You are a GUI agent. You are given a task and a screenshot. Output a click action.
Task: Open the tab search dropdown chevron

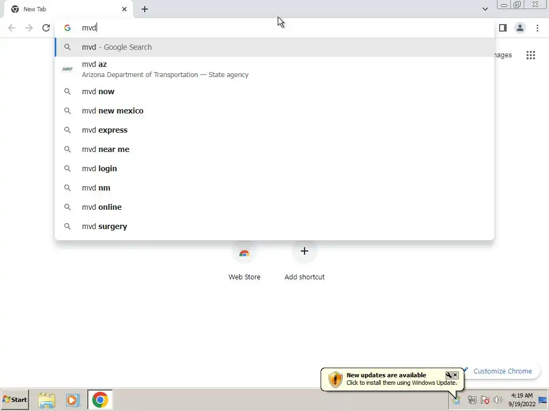[x=485, y=9]
